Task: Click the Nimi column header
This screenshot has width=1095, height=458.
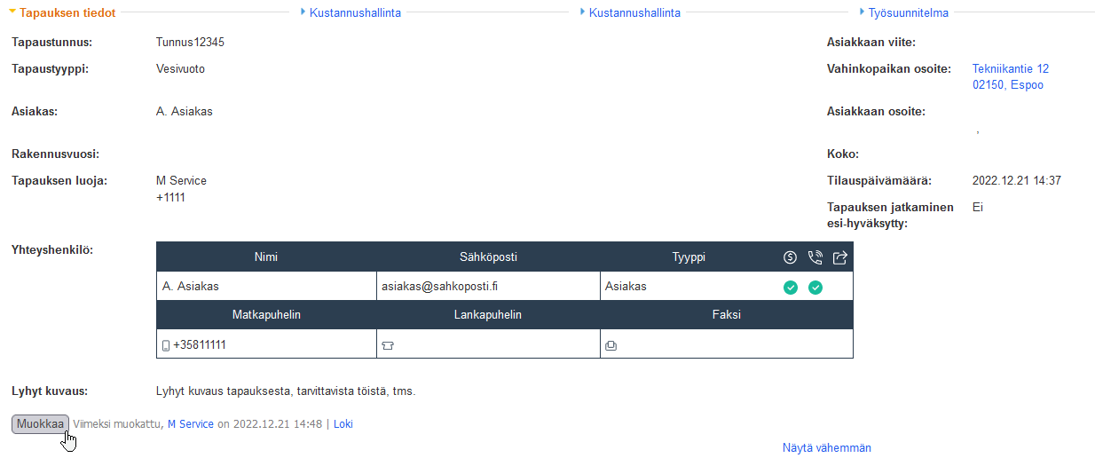Action: (x=266, y=257)
